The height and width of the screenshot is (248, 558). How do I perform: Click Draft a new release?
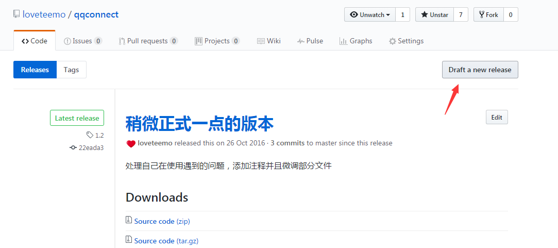click(480, 70)
